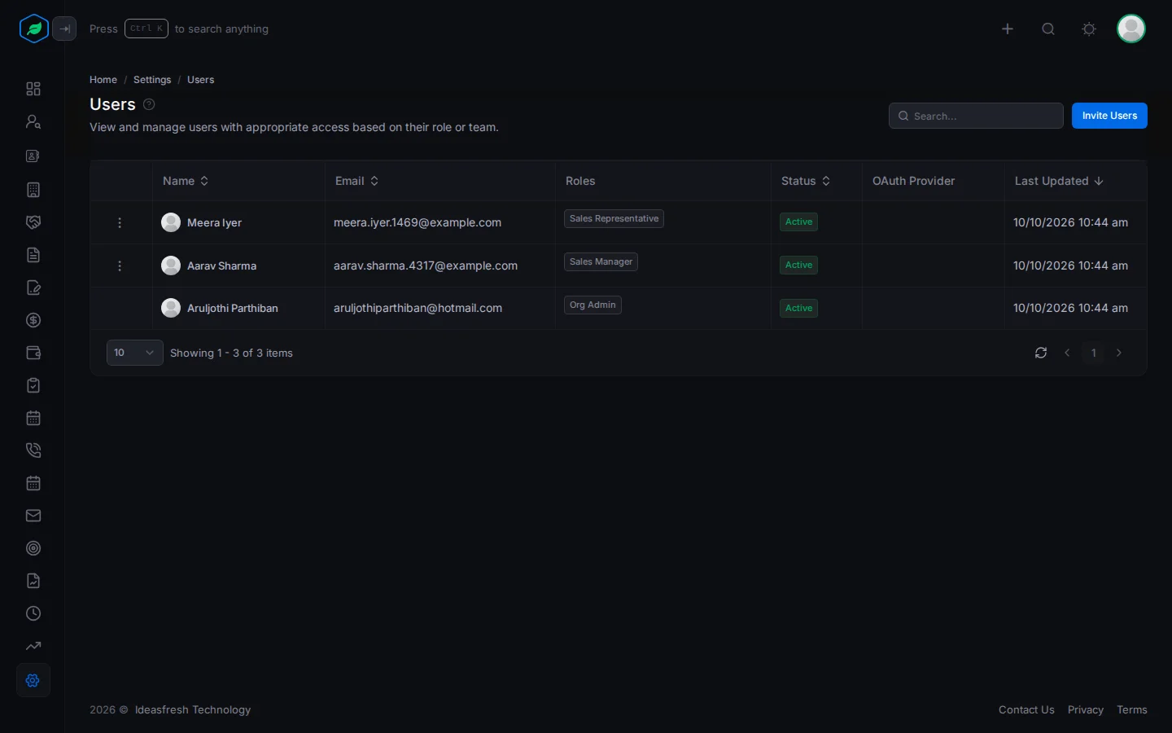Go to Settings in breadcrumb

(152, 80)
